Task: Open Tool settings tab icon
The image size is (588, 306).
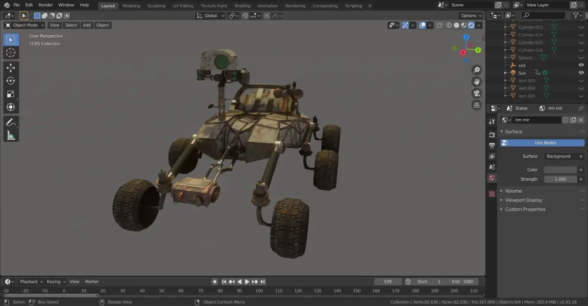Action: click(x=492, y=121)
